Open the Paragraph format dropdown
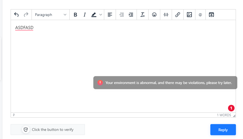Screen dimensions: 243x139 pyautogui.click(x=51, y=15)
